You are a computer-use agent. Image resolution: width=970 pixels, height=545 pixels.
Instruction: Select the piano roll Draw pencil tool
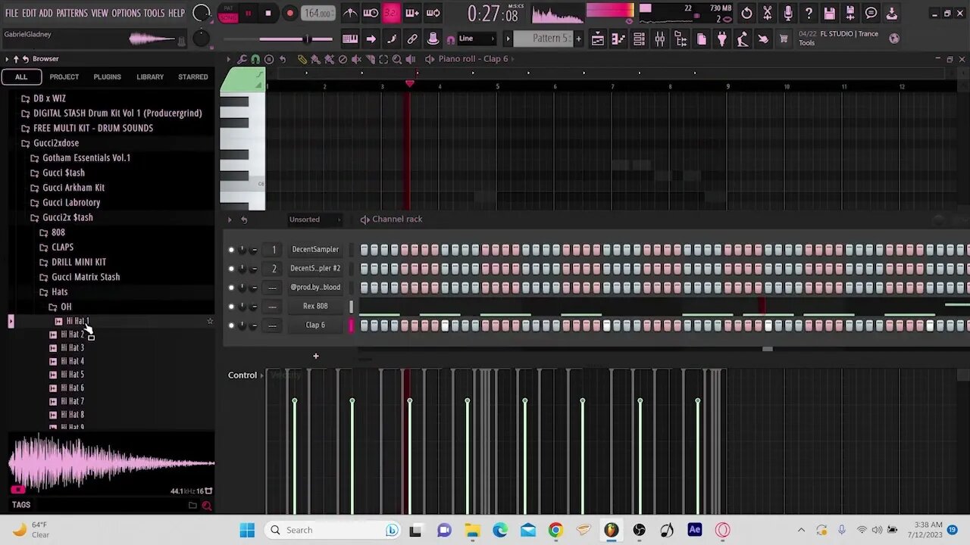click(302, 59)
